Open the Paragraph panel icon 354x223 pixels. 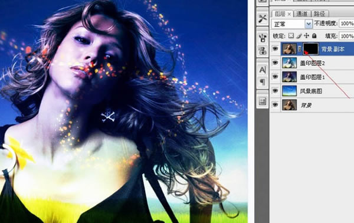[x=263, y=82]
